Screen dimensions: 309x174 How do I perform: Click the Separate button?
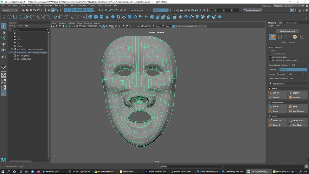click(x=297, y=93)
